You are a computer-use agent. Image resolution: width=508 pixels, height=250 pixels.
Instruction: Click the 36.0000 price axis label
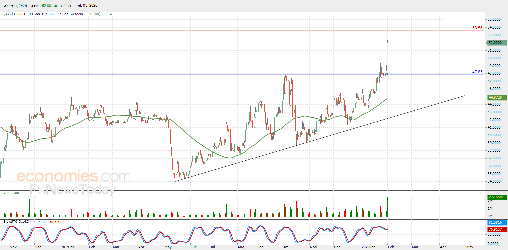494,166
